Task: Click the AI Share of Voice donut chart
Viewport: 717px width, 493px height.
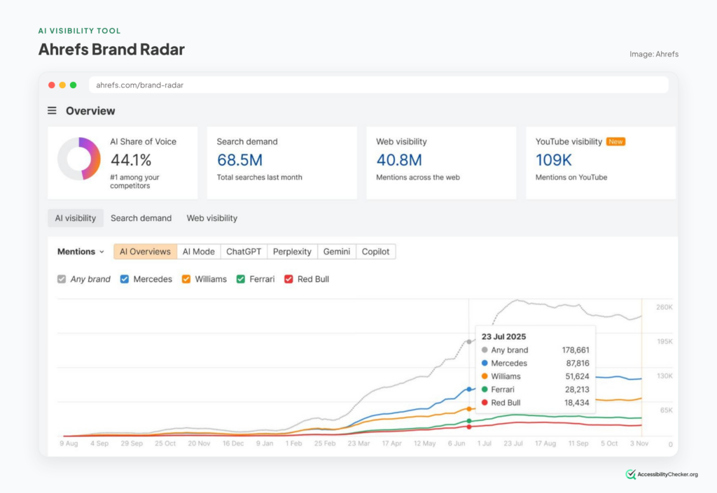Action: [x=79, y=159]
